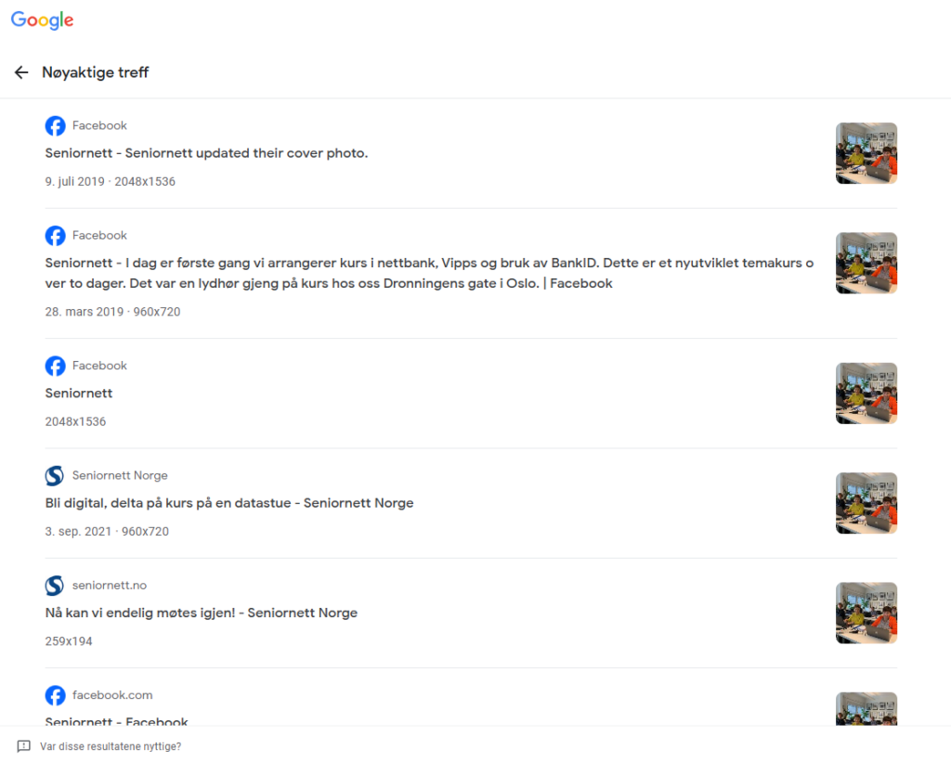951x762 pixels.
Task: Click the seniornett.no site icon
Action: [x=55, y=586]
